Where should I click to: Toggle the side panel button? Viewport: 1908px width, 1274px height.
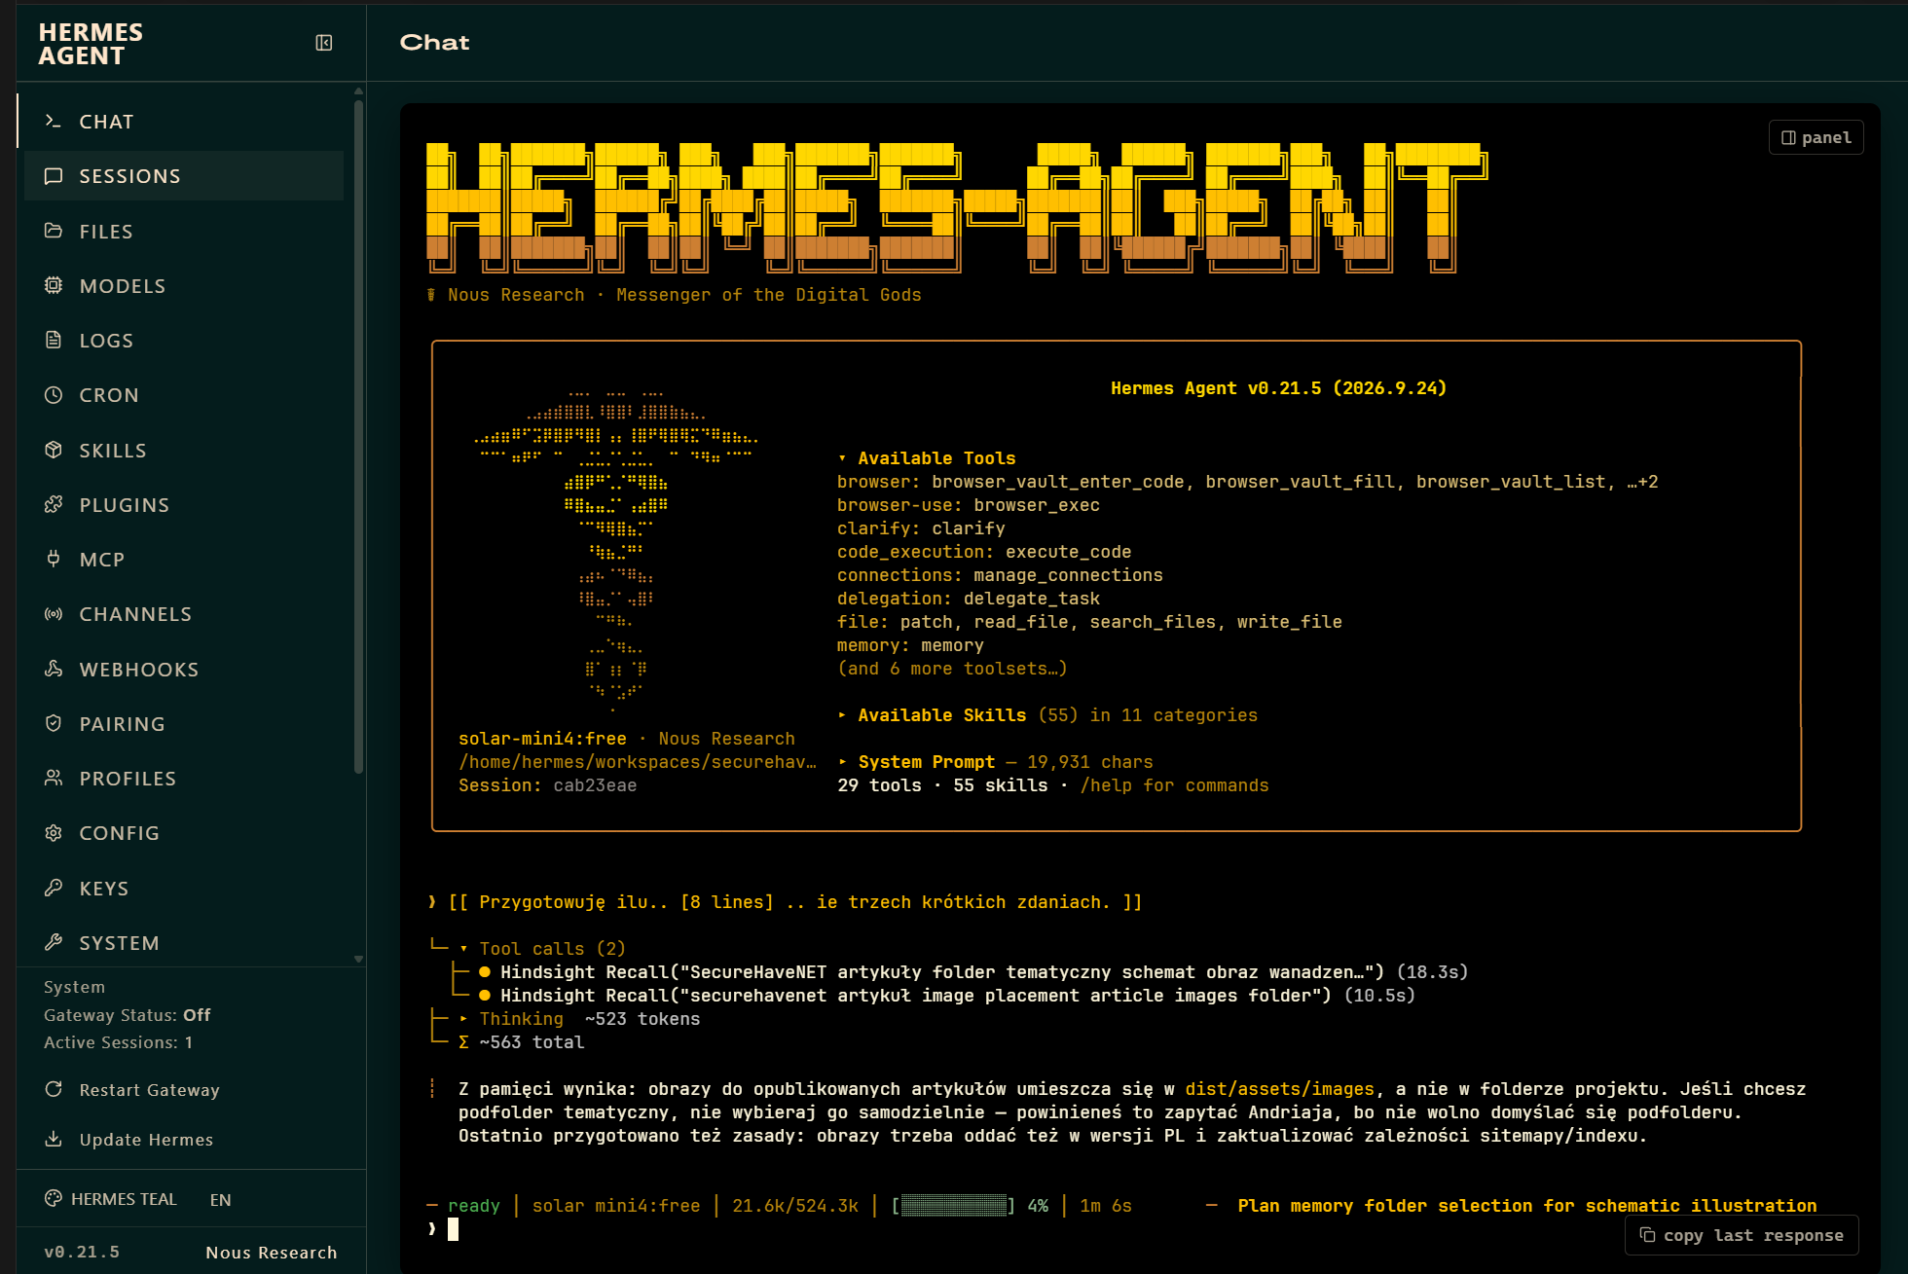pos(1816,138)
